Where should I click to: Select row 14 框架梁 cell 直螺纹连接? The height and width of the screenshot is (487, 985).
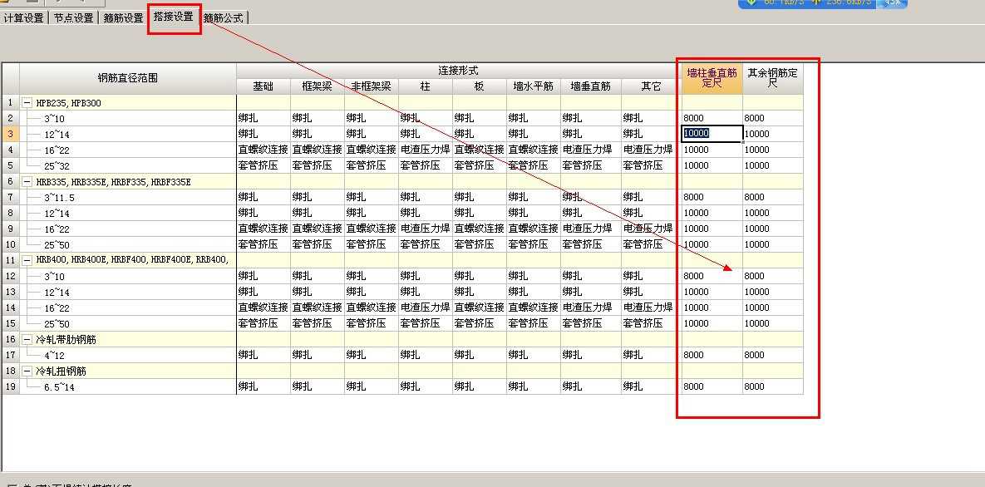(x=318, y=308)
